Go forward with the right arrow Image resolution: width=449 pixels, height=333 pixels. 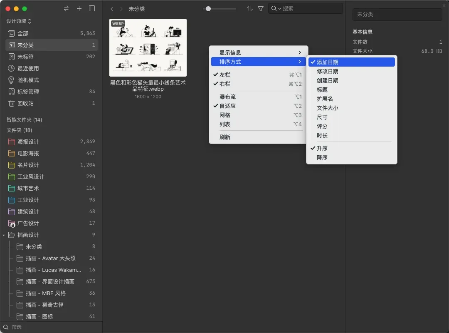[x=121, y=9]
